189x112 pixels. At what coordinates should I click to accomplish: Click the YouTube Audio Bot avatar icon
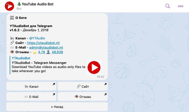(x=9, y=6)
